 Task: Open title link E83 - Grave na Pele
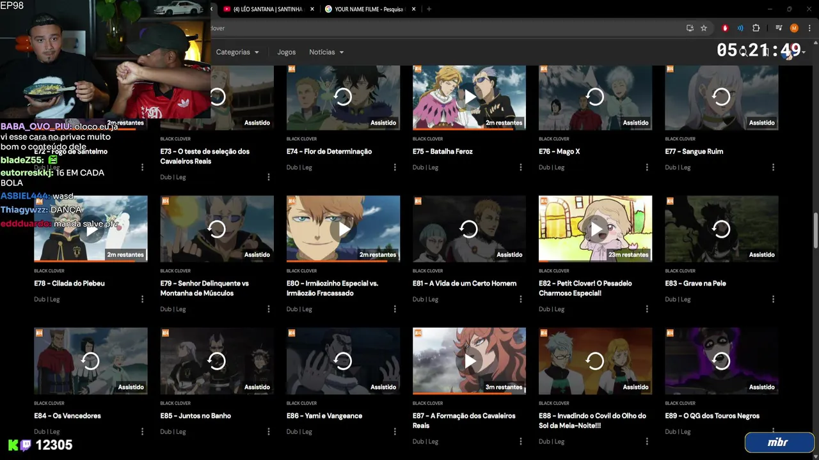[696, 283]
